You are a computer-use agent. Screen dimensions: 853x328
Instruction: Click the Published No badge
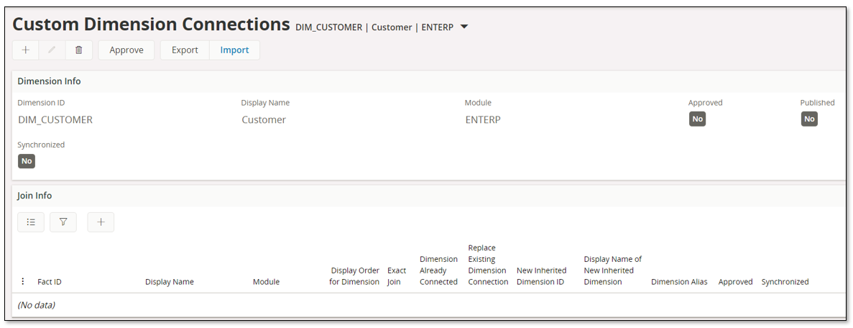coord(809,119)
